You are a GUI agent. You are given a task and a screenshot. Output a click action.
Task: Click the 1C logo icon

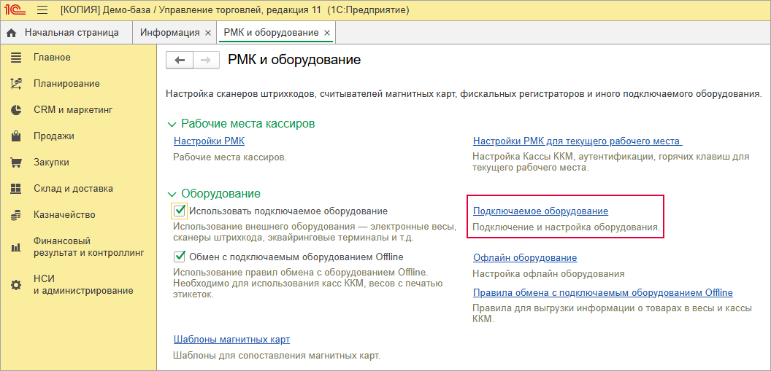pos(15,9)
